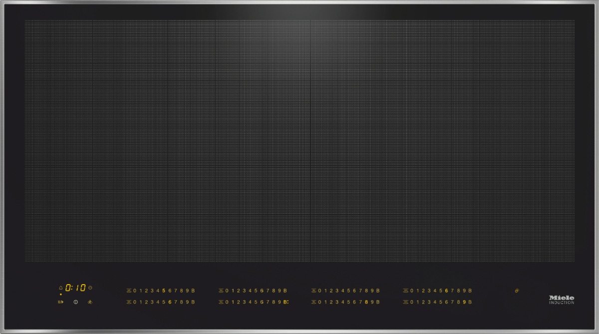This screenshot has height=334, width=599.
Task: Set level 1 on the scale with booster lit
Action: 232,302
